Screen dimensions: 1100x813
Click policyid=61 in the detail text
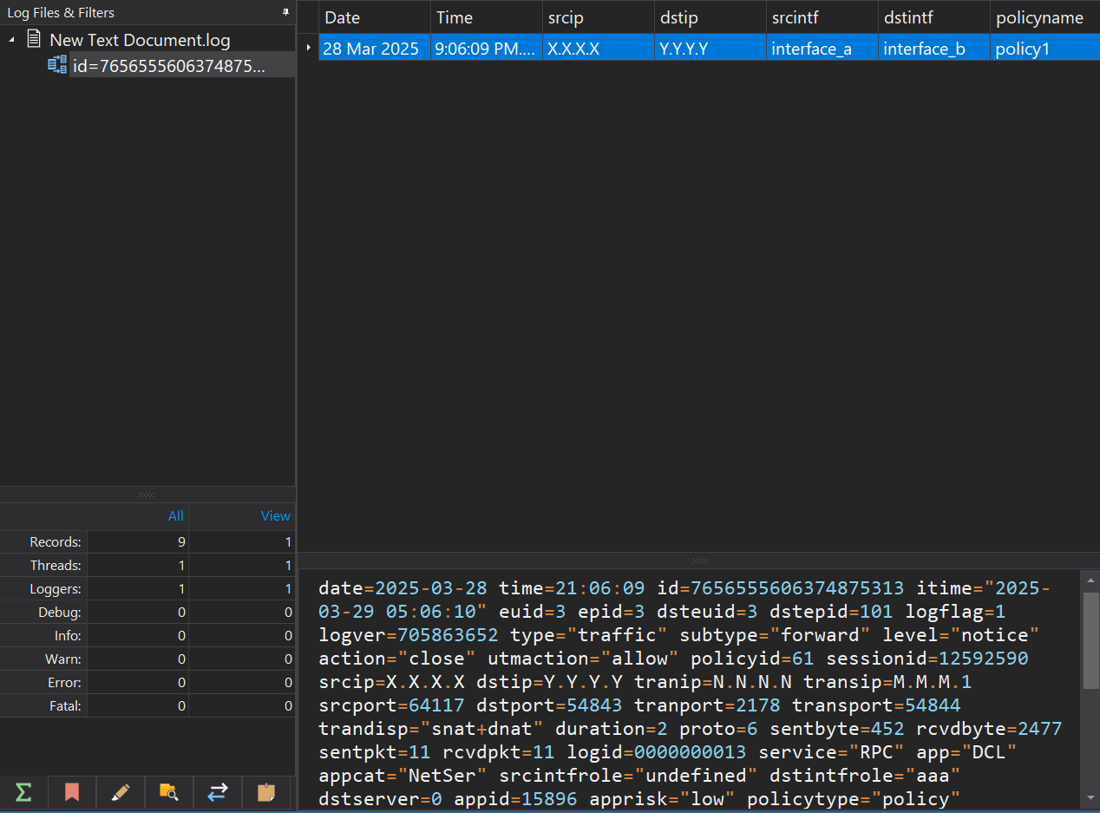[x=752, y=659]
